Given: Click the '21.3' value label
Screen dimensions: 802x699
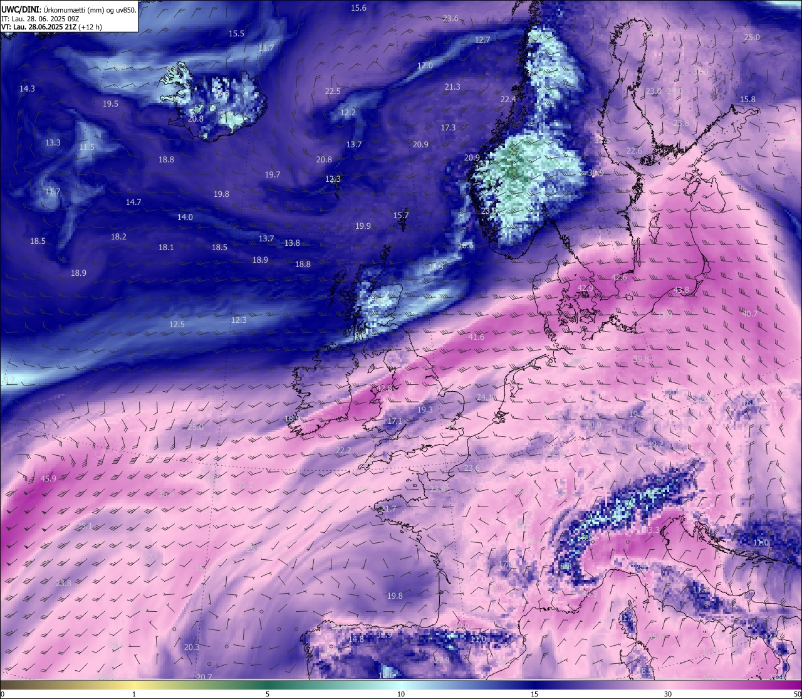Looking at the screenshot, I should pos(452,87).
